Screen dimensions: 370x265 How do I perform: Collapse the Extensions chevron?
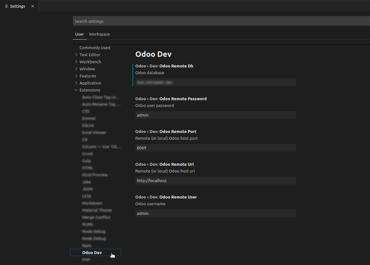[76, 90]
